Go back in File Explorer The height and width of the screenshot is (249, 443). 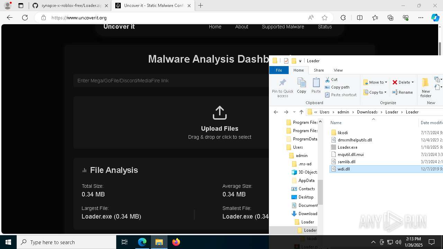click(x=276, y=112)
